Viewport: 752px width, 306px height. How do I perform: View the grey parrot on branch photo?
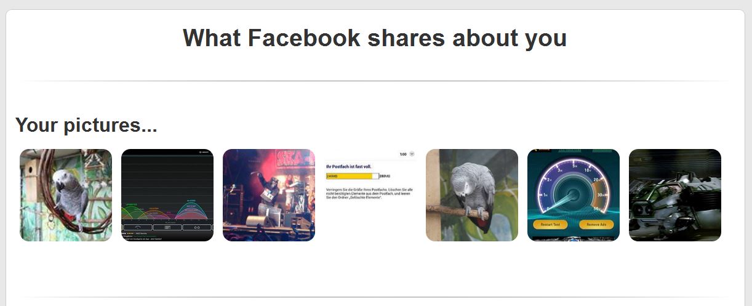point(472,195)
